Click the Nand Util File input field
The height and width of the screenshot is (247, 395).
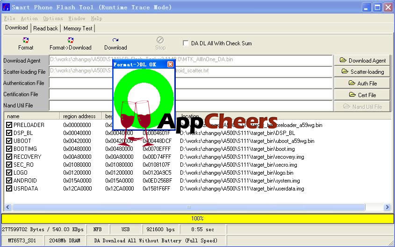click(191, 106)
